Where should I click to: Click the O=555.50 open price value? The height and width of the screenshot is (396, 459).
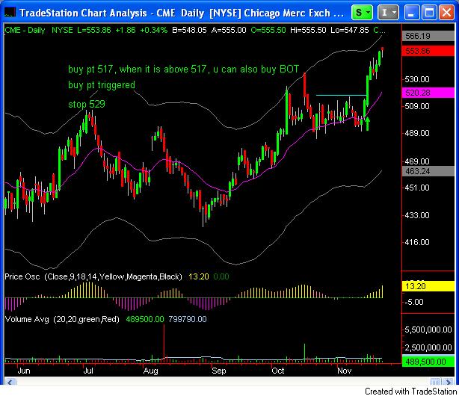268,30
